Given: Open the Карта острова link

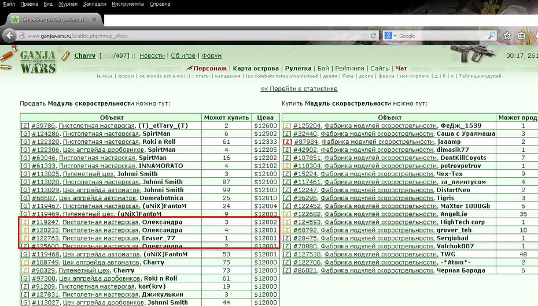Looking at the screenshot, I should coord(256,69).
